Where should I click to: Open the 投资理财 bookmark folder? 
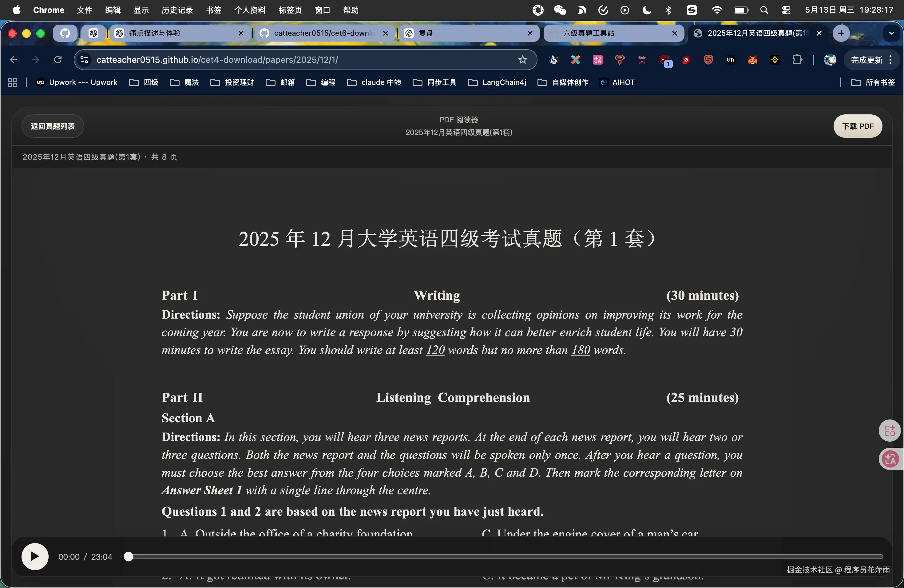pyautogui.click(x=232, y=82)
